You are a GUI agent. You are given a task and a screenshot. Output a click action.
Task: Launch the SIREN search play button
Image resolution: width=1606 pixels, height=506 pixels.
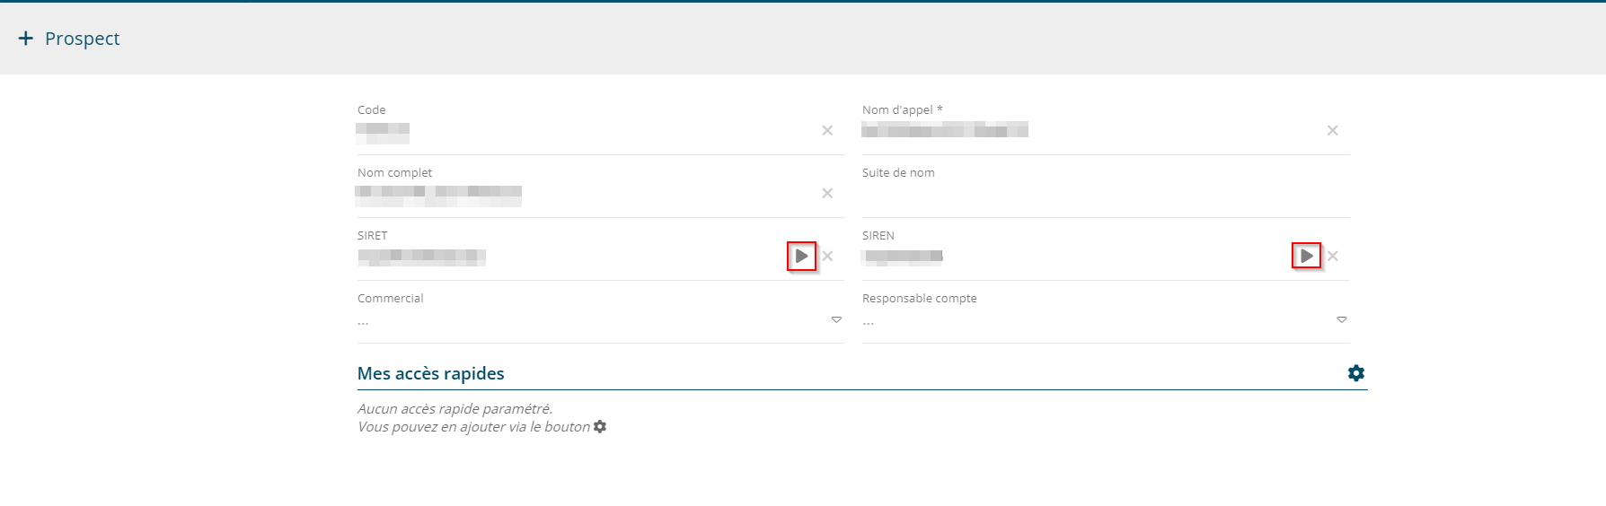pyautogui.click(x=1306, y=257)
